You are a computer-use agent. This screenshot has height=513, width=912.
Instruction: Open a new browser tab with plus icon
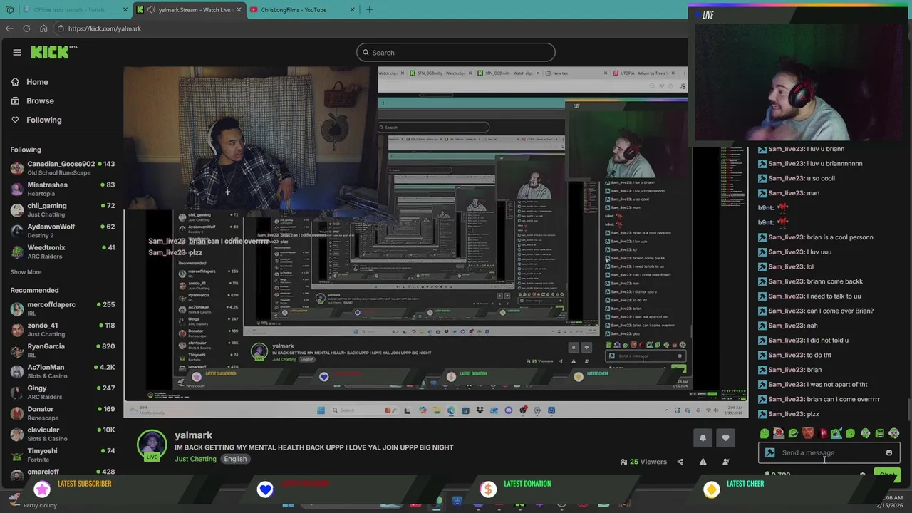click(369, 9)
